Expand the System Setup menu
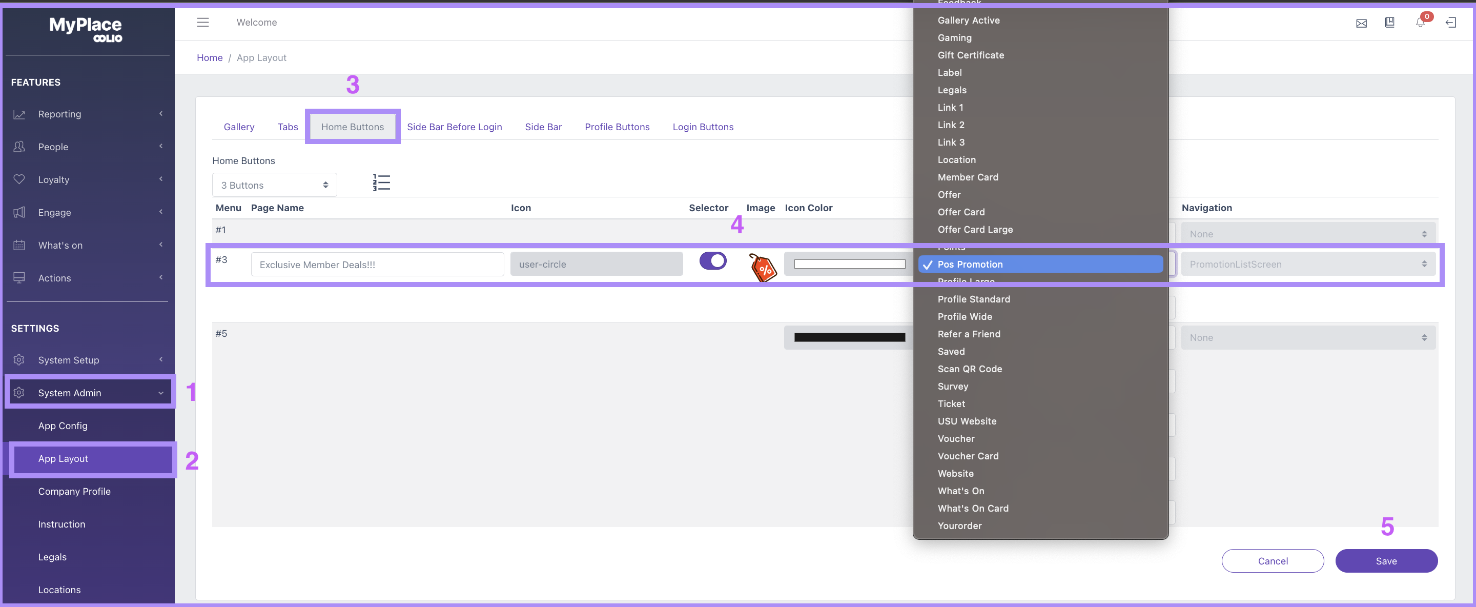Viewport: 1476px width, 607px height. (x=161, y=359)
